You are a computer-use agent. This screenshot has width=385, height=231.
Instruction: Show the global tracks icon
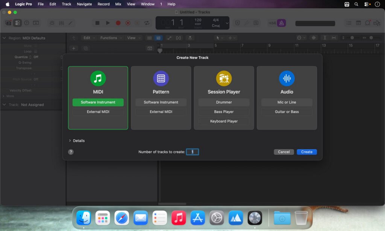(x=150, y=48)
